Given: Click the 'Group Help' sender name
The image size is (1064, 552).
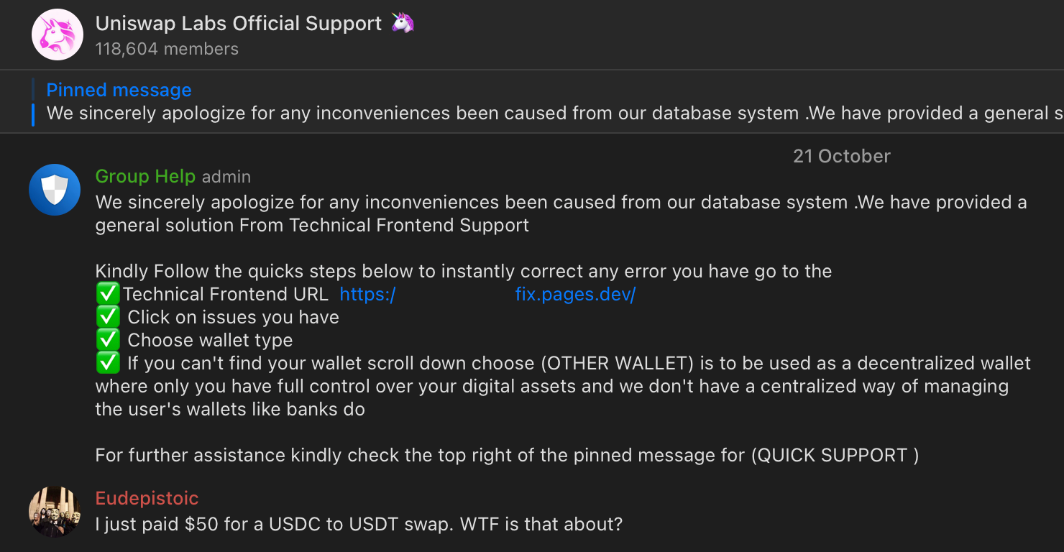Looking at the screenshot, I should [145, 176].
